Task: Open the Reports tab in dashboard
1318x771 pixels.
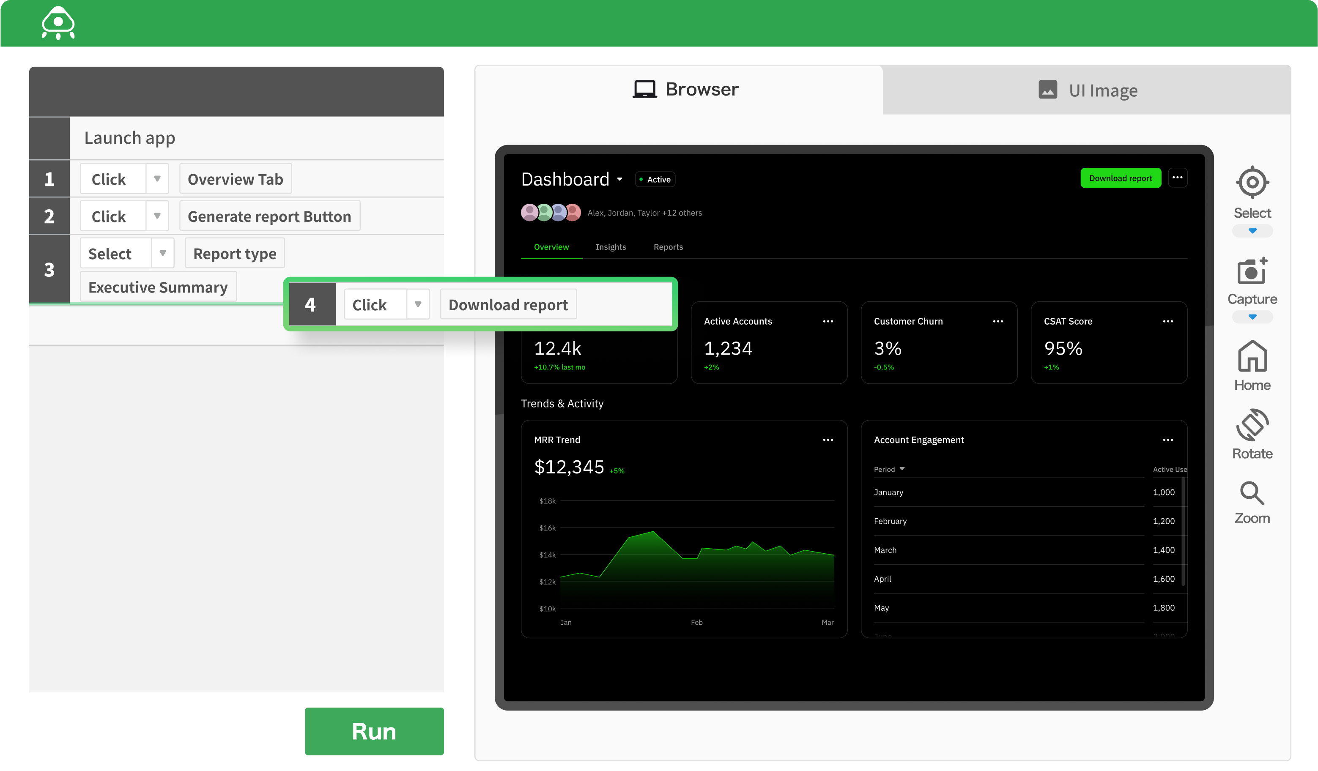Action: [x=668, y=247]
